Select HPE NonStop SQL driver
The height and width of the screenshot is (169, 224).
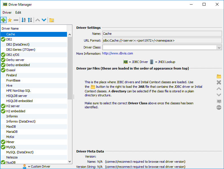[34, 91]
